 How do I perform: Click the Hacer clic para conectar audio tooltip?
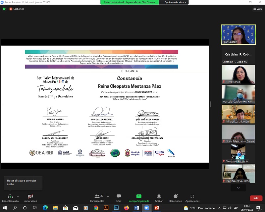pos(23,183)
